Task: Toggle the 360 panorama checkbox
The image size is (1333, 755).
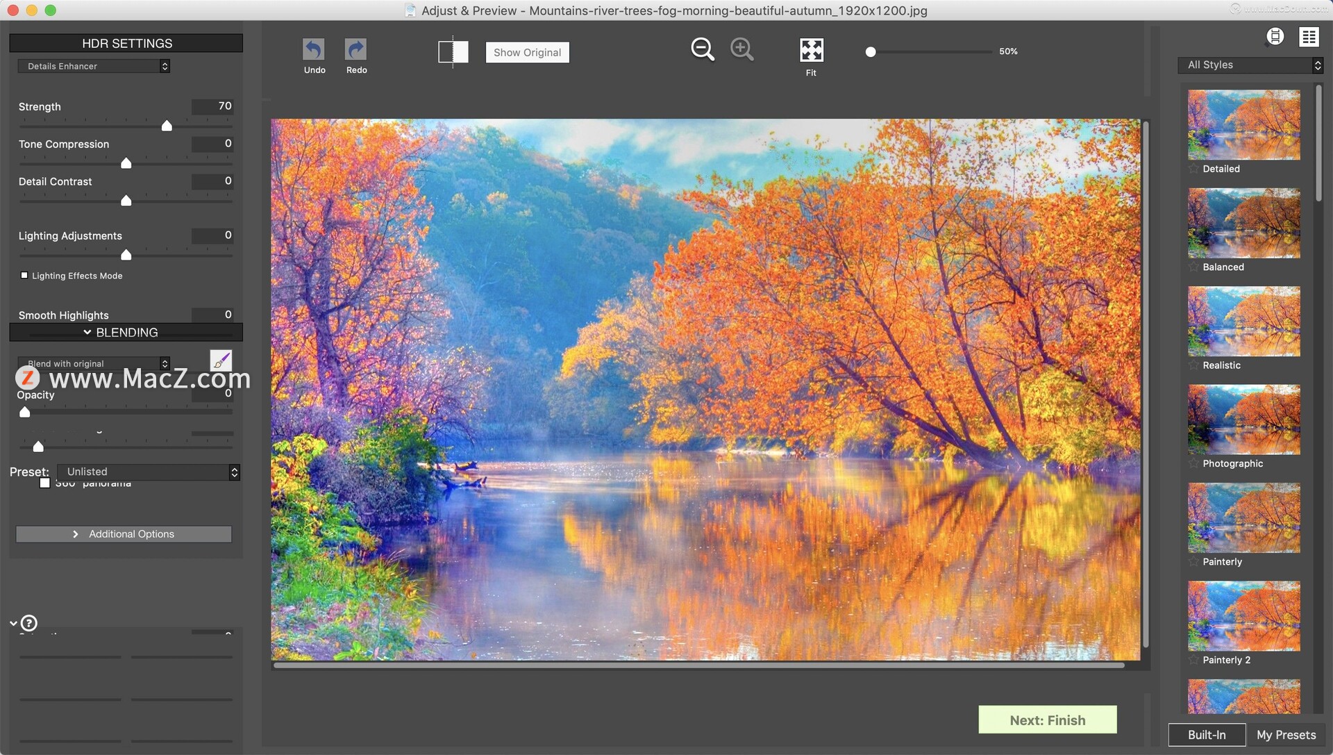Action: click(x=44, y=483)
